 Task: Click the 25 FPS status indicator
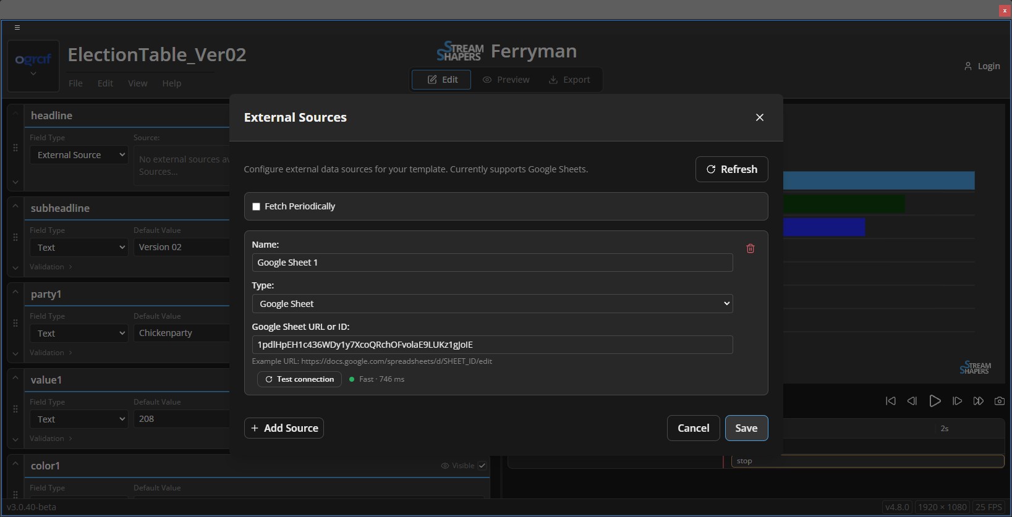(x=989, y=507)
